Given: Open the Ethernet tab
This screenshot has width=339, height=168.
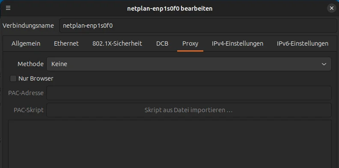Looking at the screenshot, I should coord(66,43).
